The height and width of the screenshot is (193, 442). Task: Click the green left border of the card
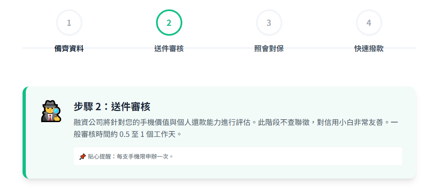coord(25,133)
